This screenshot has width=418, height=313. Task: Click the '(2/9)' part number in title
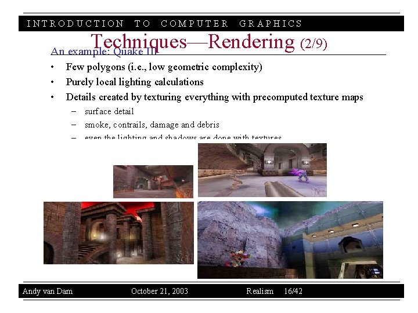point(313,43)
